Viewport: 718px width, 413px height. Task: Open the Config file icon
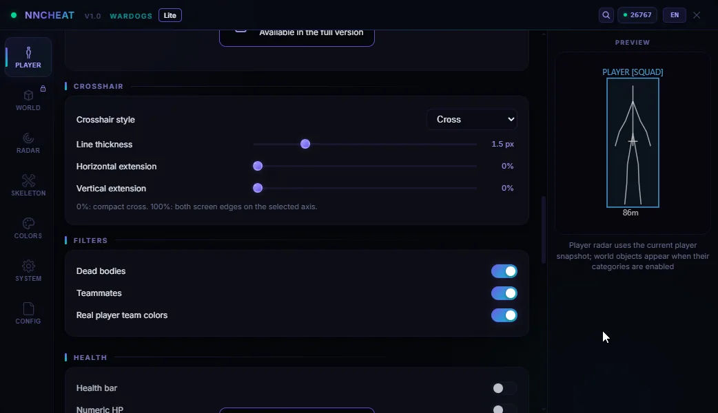pyautogui.click(x=28, y=308)
